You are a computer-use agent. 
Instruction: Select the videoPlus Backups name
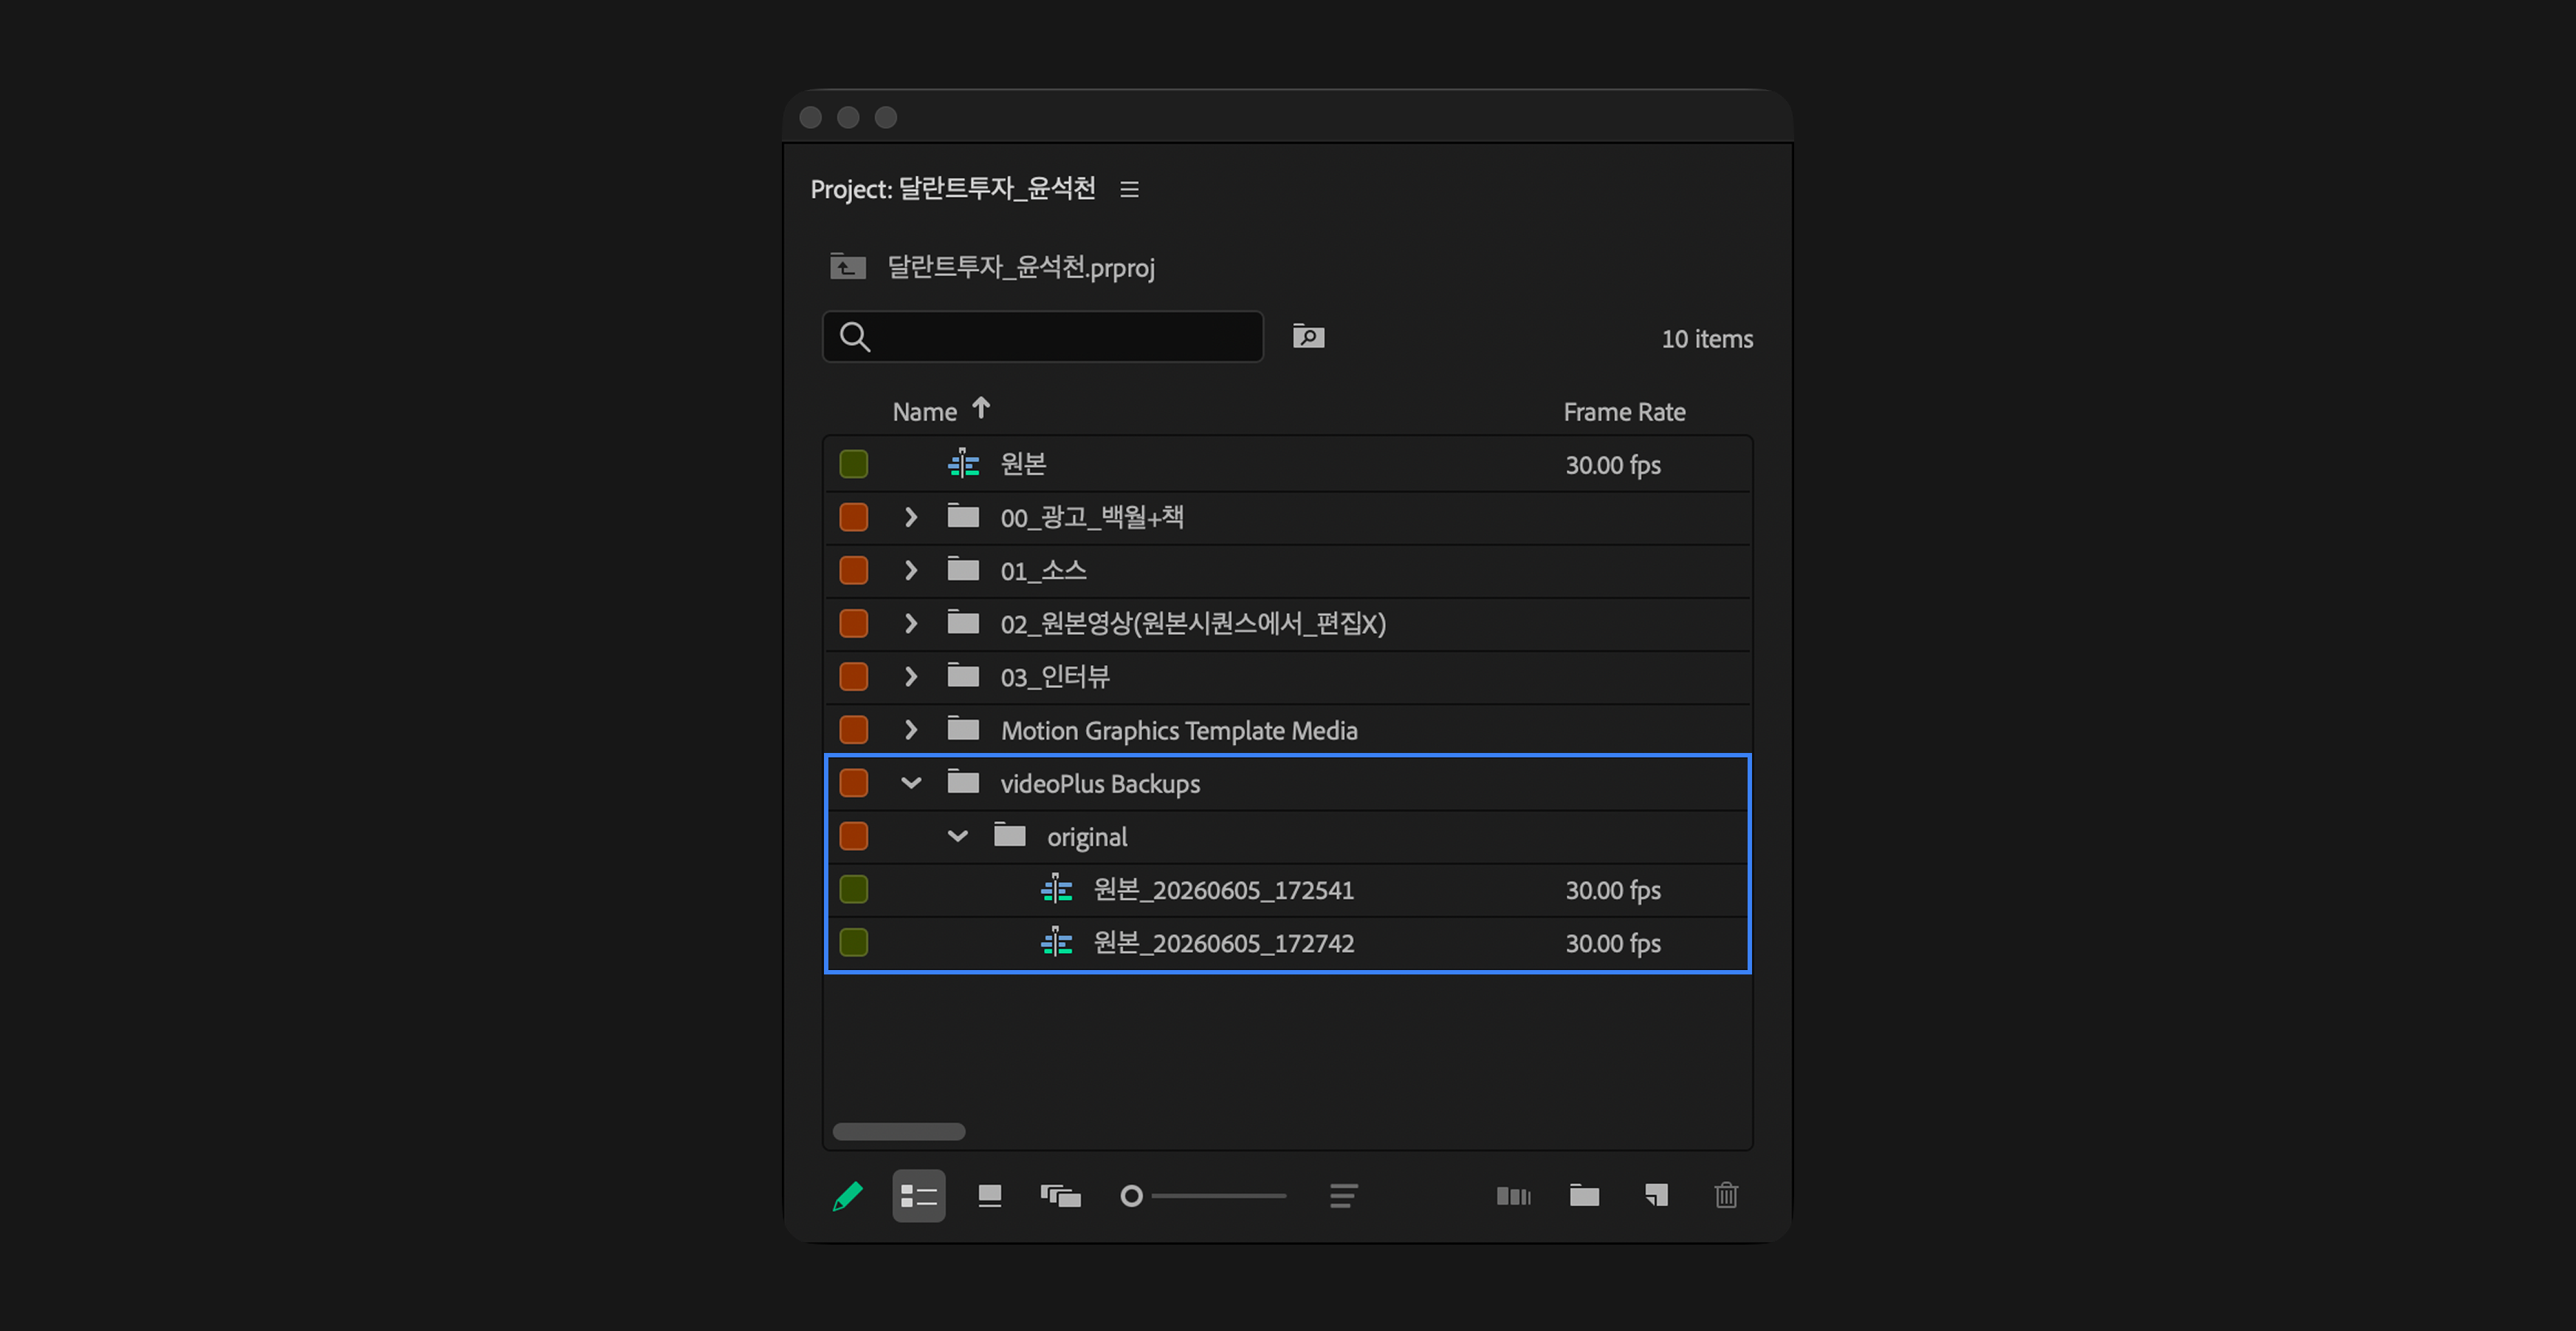tap(1100, 783)
